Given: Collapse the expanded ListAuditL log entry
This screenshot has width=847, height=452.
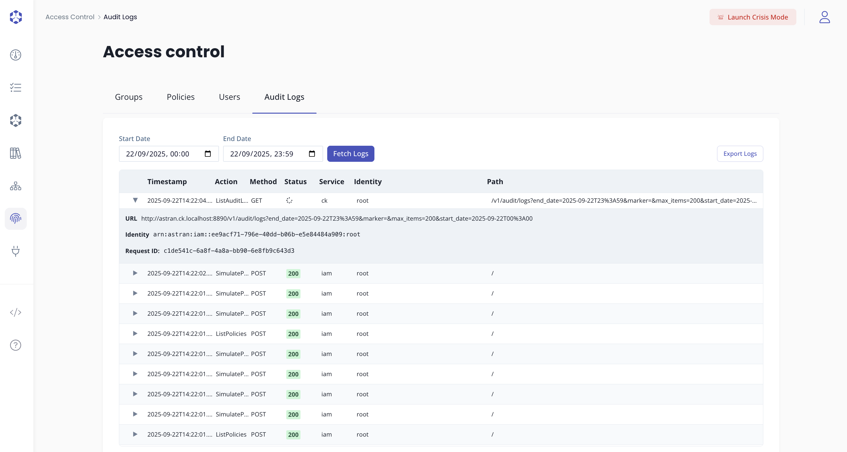Looking at the screenshot, I should tap(136, 201).
